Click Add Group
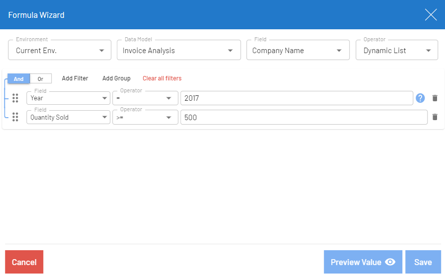The height and width of the screenshot is (279, 445). tap(116, 78)
